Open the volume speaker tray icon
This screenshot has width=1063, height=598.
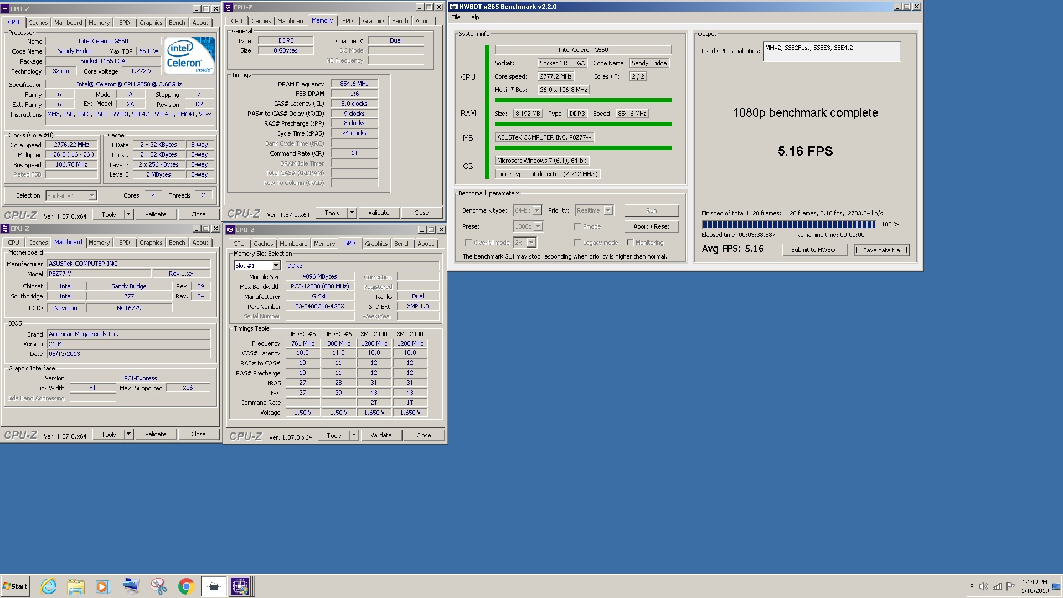(x=984, y=586)
